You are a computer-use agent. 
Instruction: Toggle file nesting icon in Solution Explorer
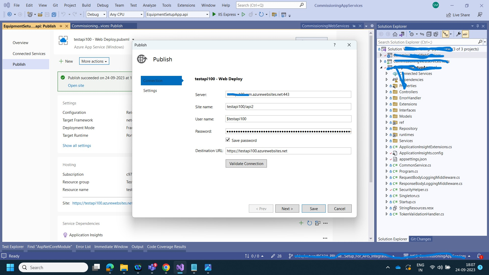point(445,34)
